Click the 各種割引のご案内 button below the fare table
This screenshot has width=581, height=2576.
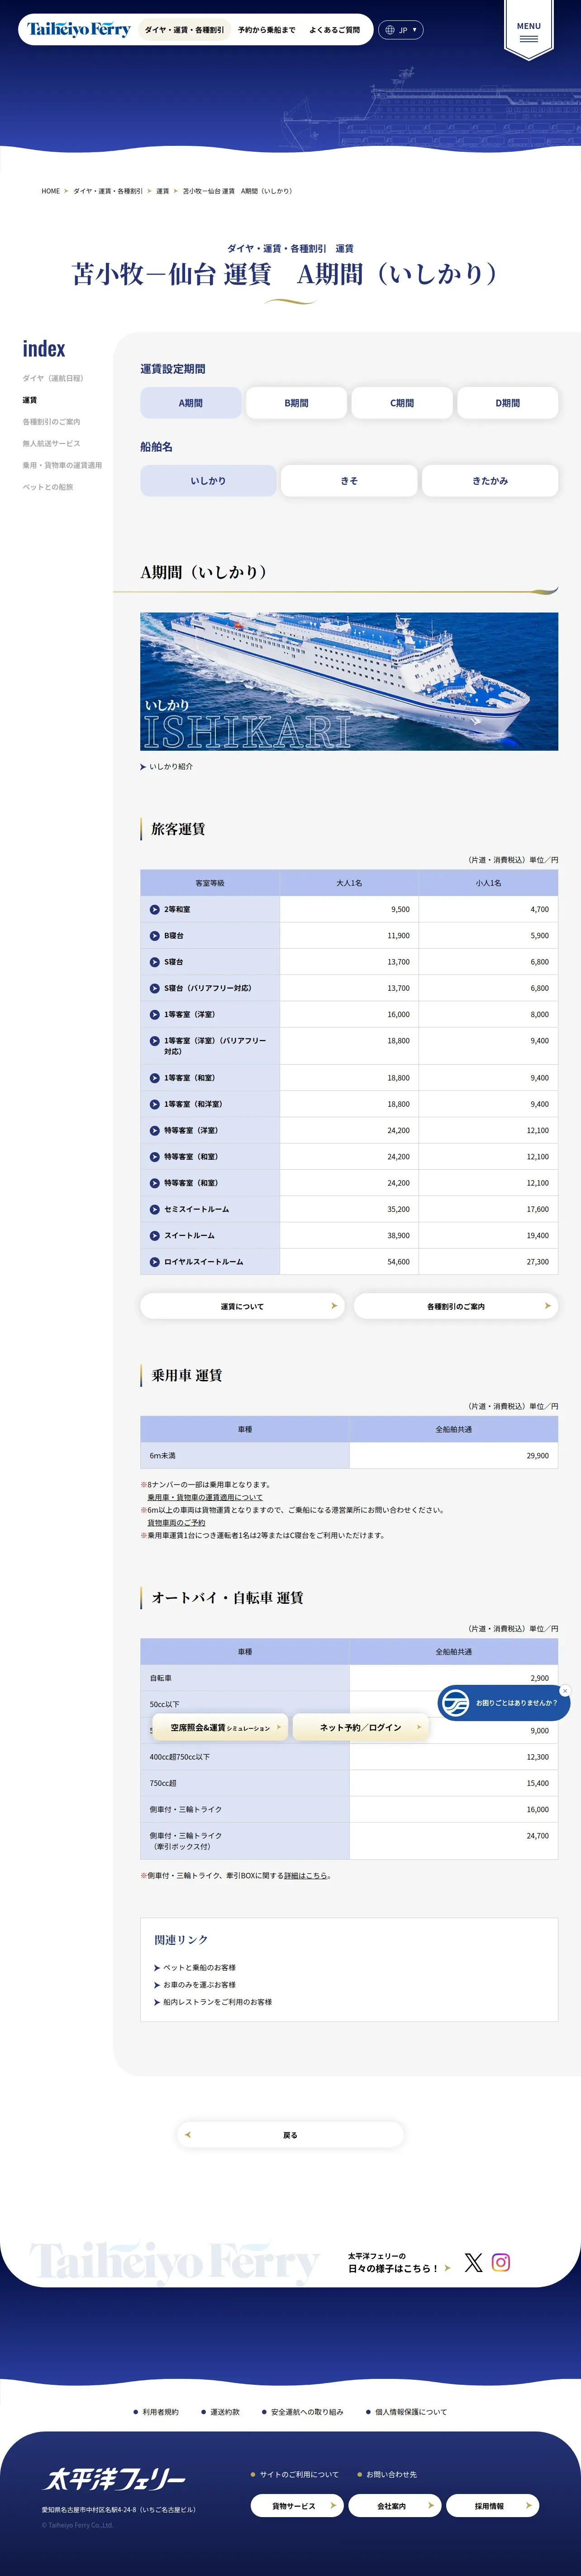pyautogui.click(x=456, y=1306)
